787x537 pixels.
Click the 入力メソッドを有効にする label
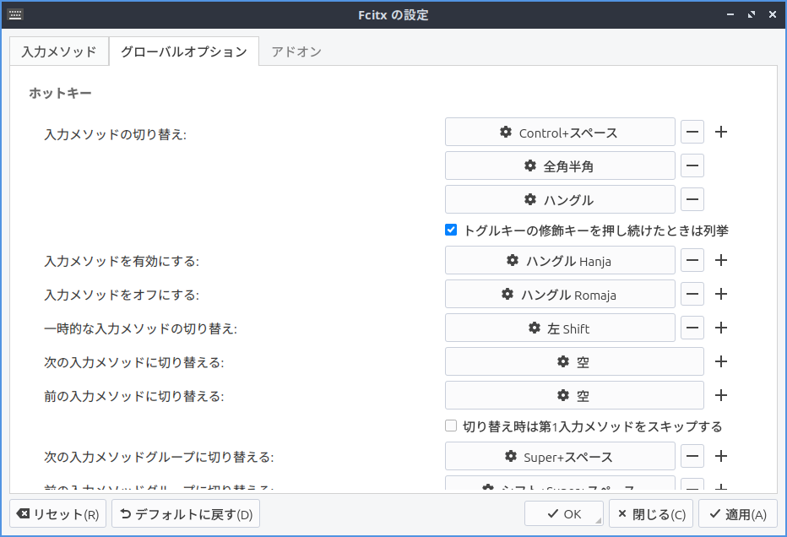(x=122, y=261)
